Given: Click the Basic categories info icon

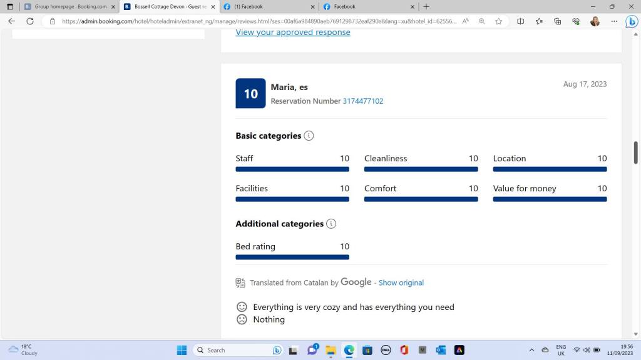Looking at the screenshot, I should (x=309, y=136).
